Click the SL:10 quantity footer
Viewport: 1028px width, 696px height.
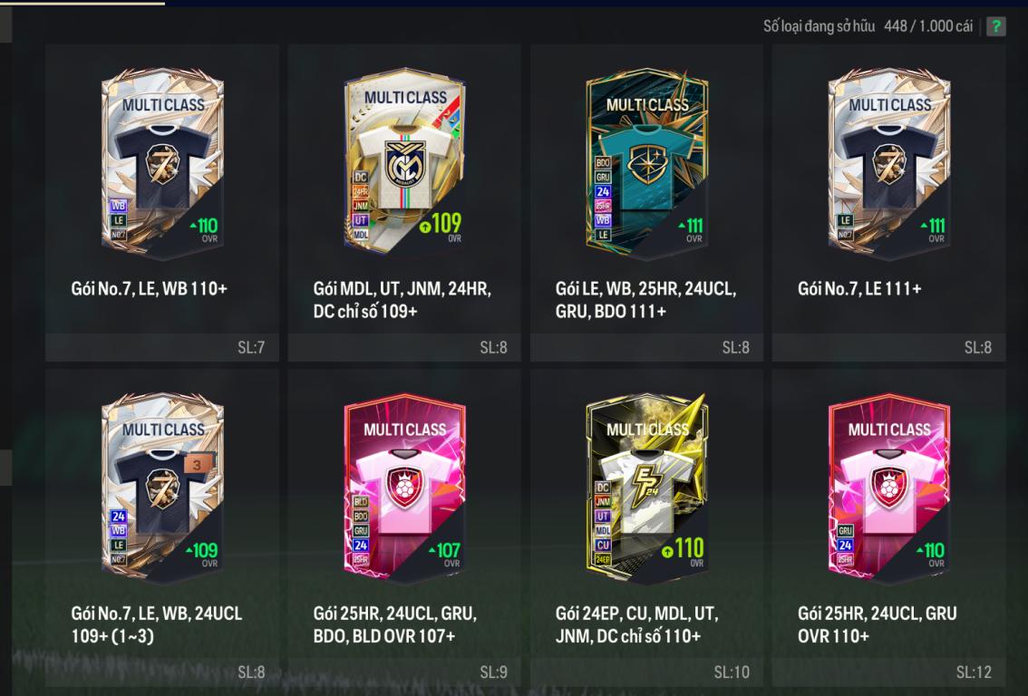[x=646, y=672]
